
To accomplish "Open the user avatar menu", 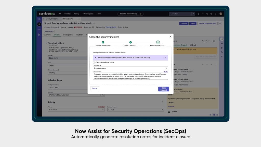I will pyautogui.click(x=221, y=14).
